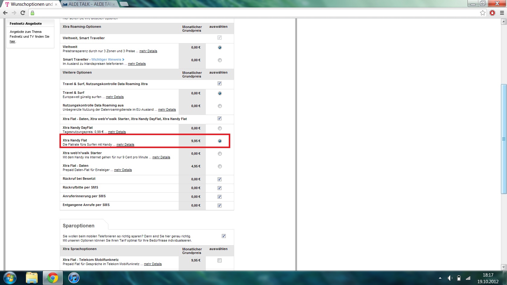
Task: Open mehr Details for Travel & Surf
Action: click(115, 97)
